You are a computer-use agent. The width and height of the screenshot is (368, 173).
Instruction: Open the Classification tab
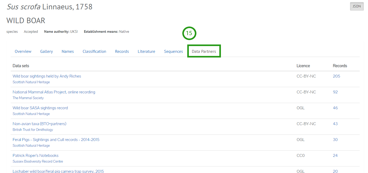click(x=94, y=51)
